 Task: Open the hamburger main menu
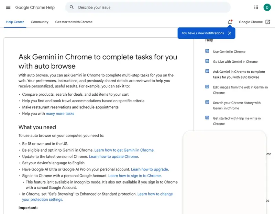[8, 7]
